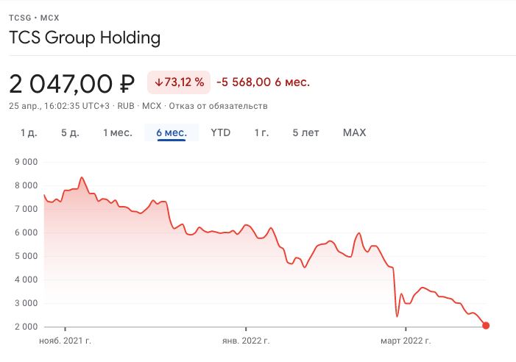The image size is (516, 362).
Task: Select the 1 д. range tab
Action: pos(29,133)
